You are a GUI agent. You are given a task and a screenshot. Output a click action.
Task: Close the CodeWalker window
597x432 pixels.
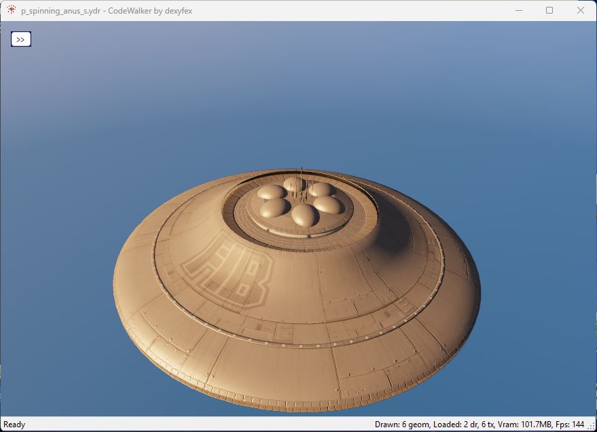pos(580,10)
